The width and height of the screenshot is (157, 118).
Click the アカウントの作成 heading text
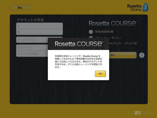[30, 20]
